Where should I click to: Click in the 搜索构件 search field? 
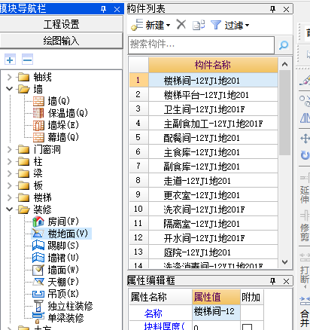(x=201, y=45)
